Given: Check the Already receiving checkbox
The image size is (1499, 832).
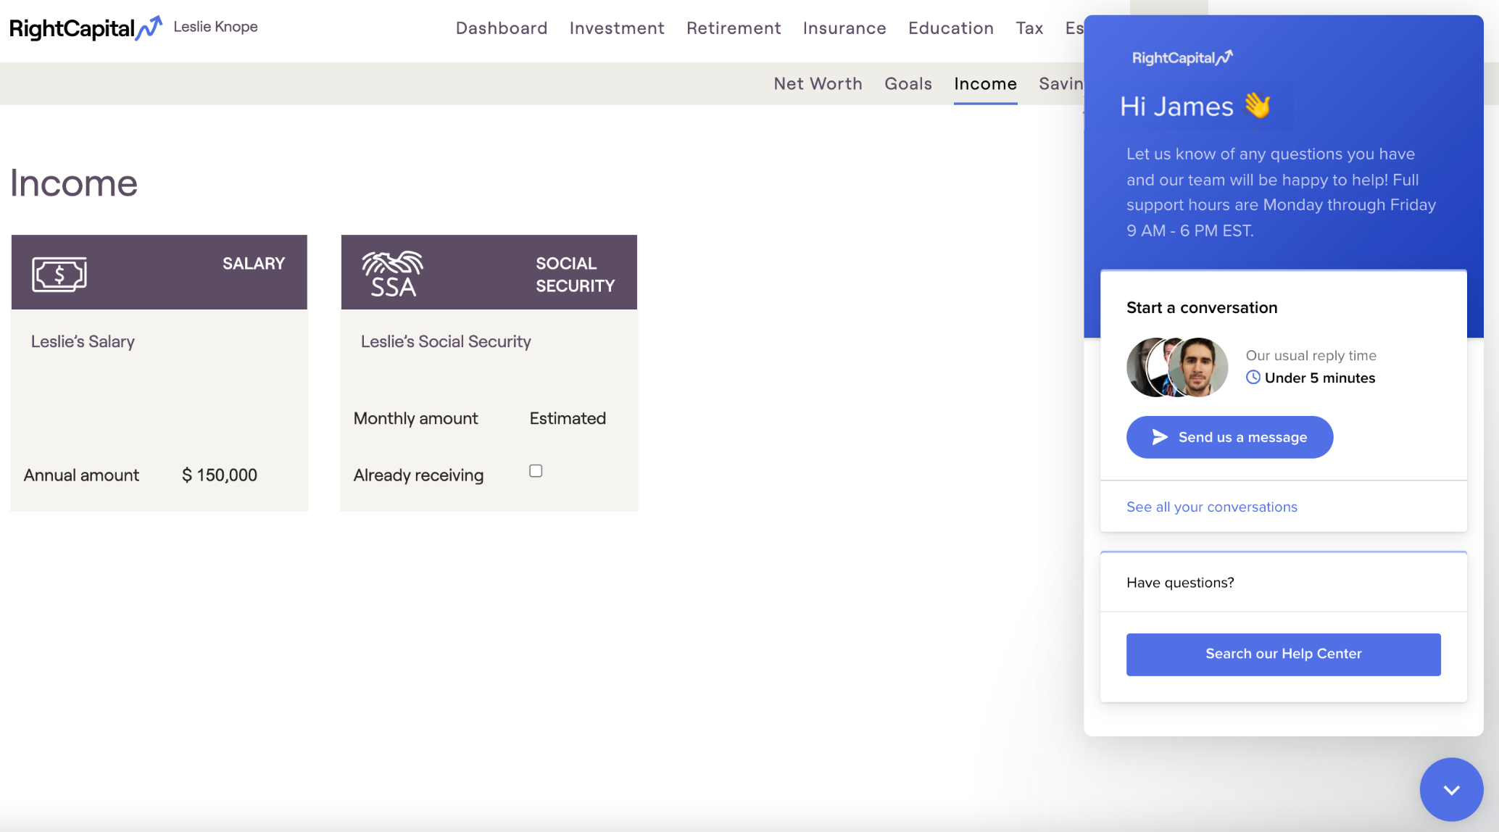Looking at the screenshot, I should [536, 470].
